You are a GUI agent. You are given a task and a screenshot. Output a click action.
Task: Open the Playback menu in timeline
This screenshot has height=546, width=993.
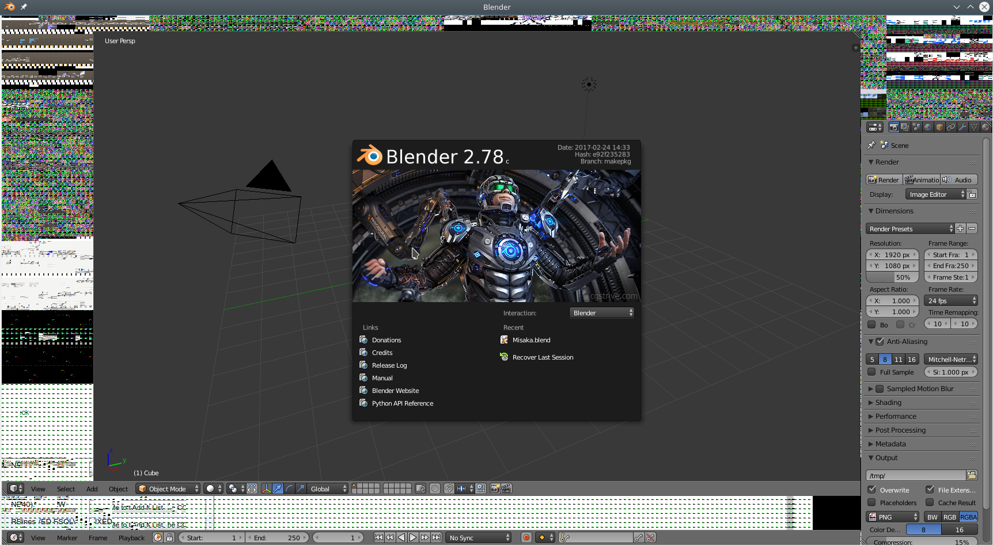point(131,538)
